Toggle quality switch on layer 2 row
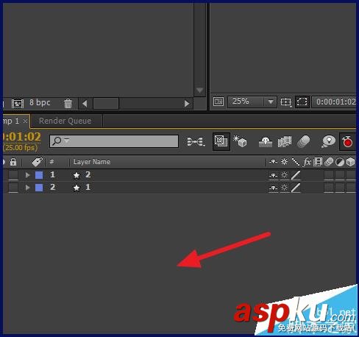This screenshot has width=359, height=337. [296, 188]
